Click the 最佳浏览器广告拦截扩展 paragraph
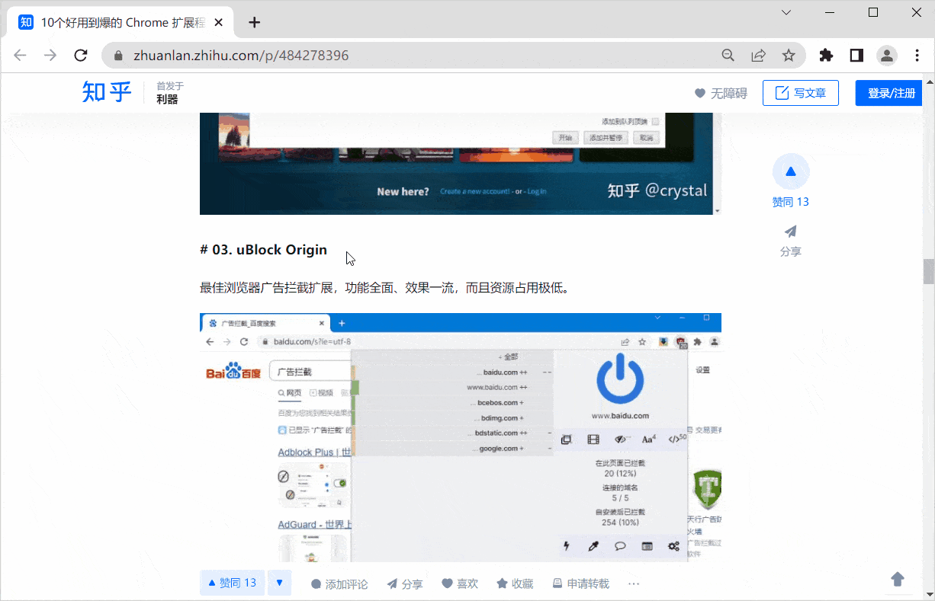This screenshot has height=601, width=935. (x=385, y=288)
